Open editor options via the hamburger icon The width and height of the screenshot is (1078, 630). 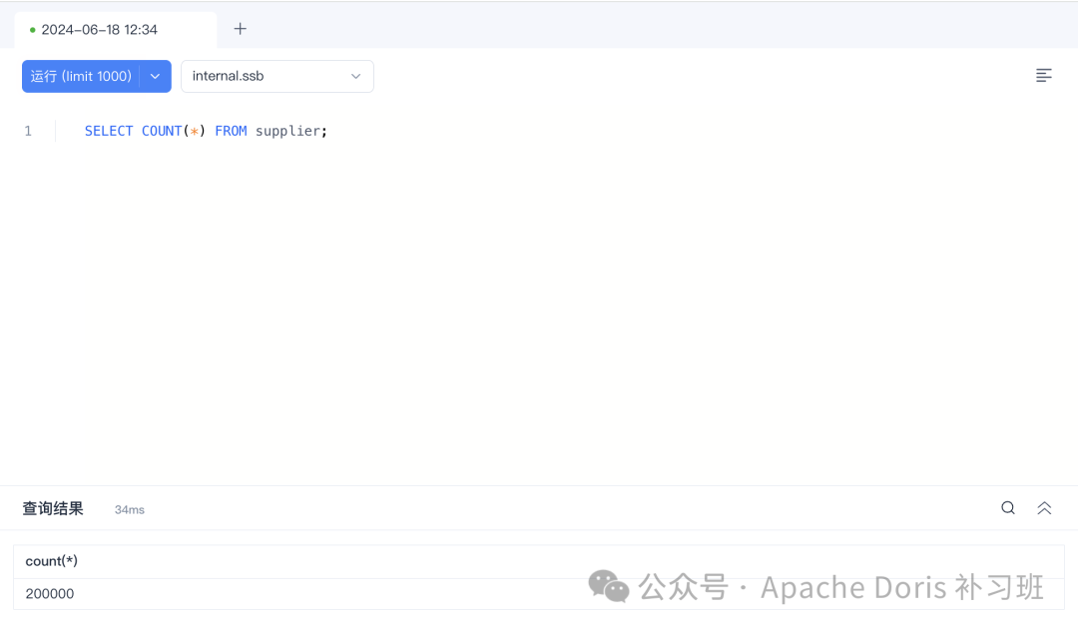(x=1043, y=75)
